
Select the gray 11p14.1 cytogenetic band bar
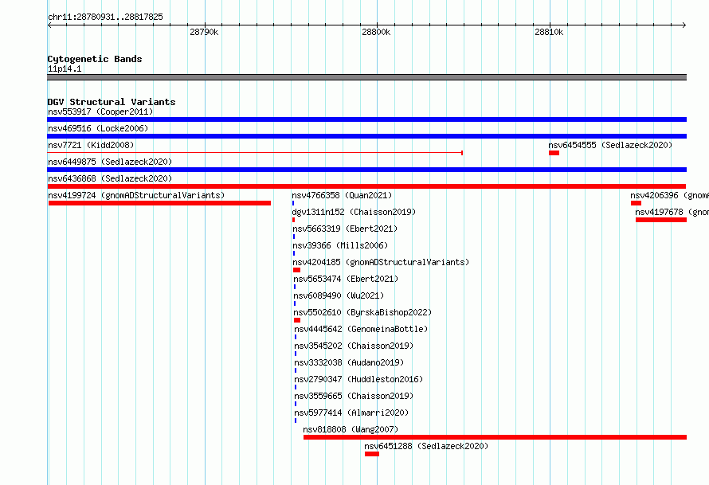[x=366, y=77]
